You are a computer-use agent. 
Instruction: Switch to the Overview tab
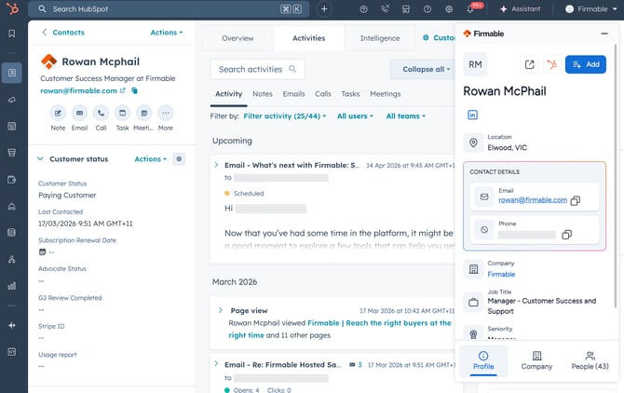click(237, 38)
